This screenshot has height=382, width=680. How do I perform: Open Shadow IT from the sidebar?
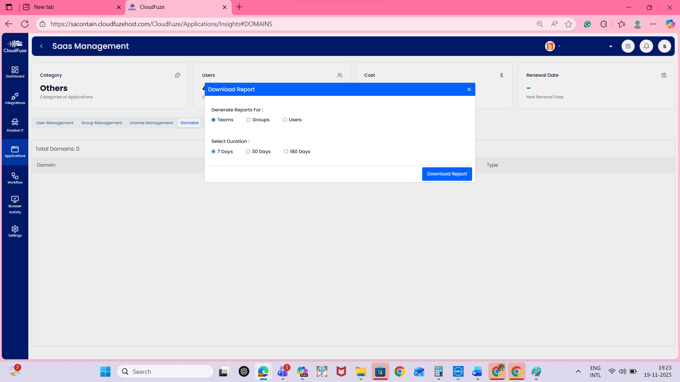click(15, 125)
